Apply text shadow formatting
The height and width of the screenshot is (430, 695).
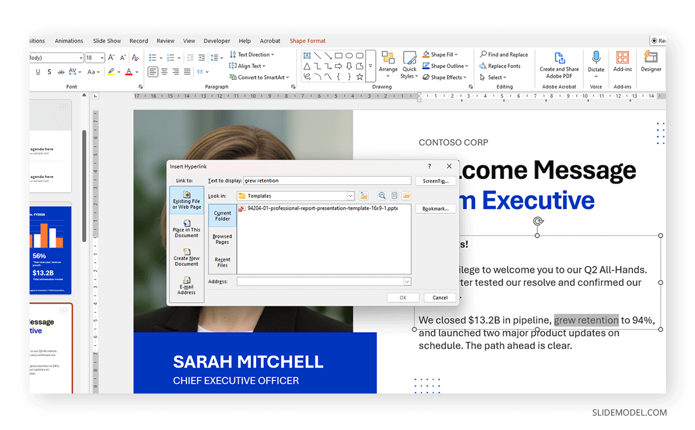pos(49,72)
